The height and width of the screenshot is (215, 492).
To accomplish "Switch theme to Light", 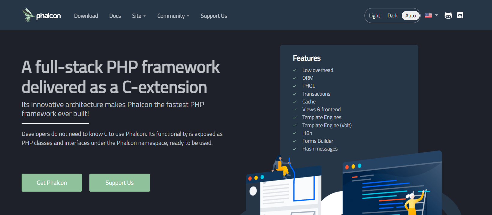I will 374,16.
